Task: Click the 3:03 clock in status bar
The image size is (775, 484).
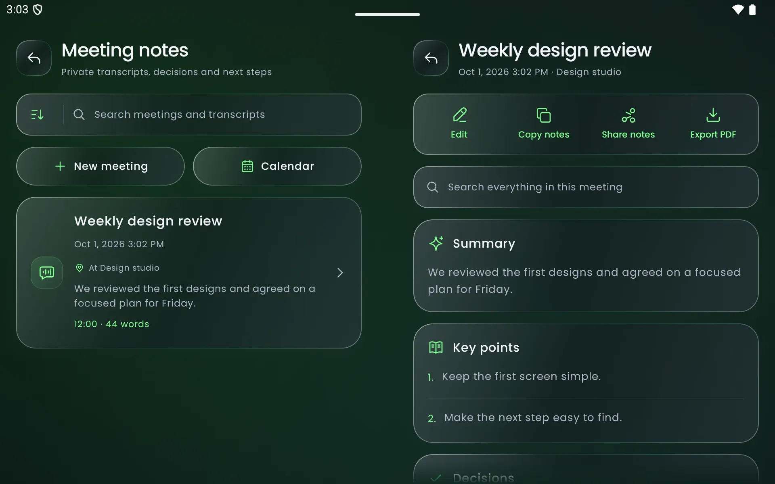Action: pos(17,10)
